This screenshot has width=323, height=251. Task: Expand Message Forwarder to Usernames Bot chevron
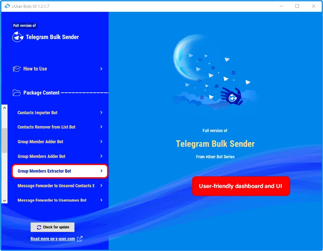tap(101, 200)
